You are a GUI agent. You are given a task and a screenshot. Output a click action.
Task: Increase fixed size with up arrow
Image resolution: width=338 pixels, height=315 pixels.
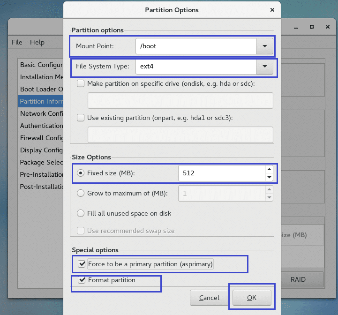269,170
